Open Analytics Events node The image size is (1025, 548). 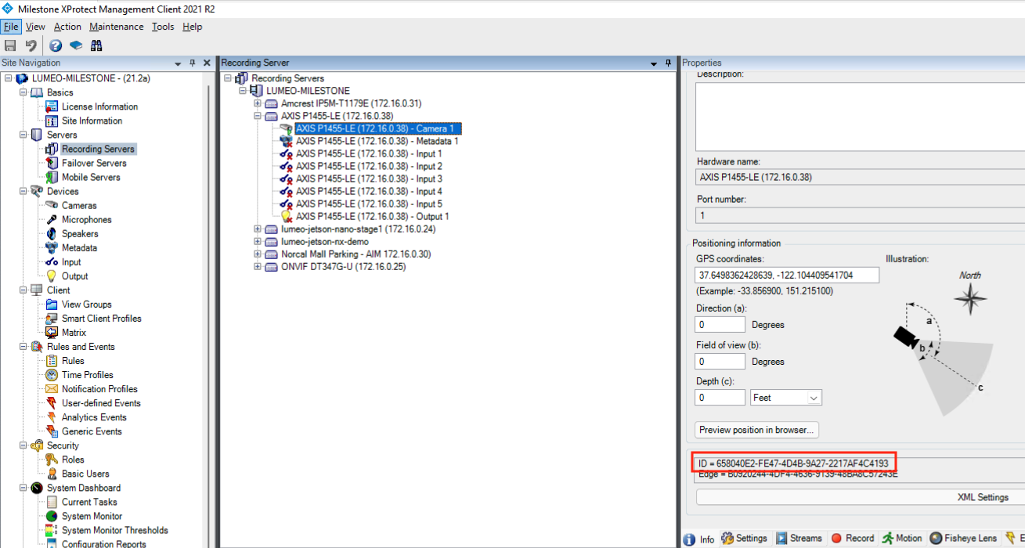(x=94, y=416)
